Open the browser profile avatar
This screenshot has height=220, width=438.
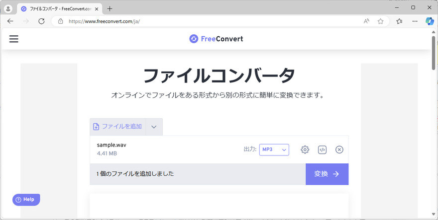tap(8, 8)
